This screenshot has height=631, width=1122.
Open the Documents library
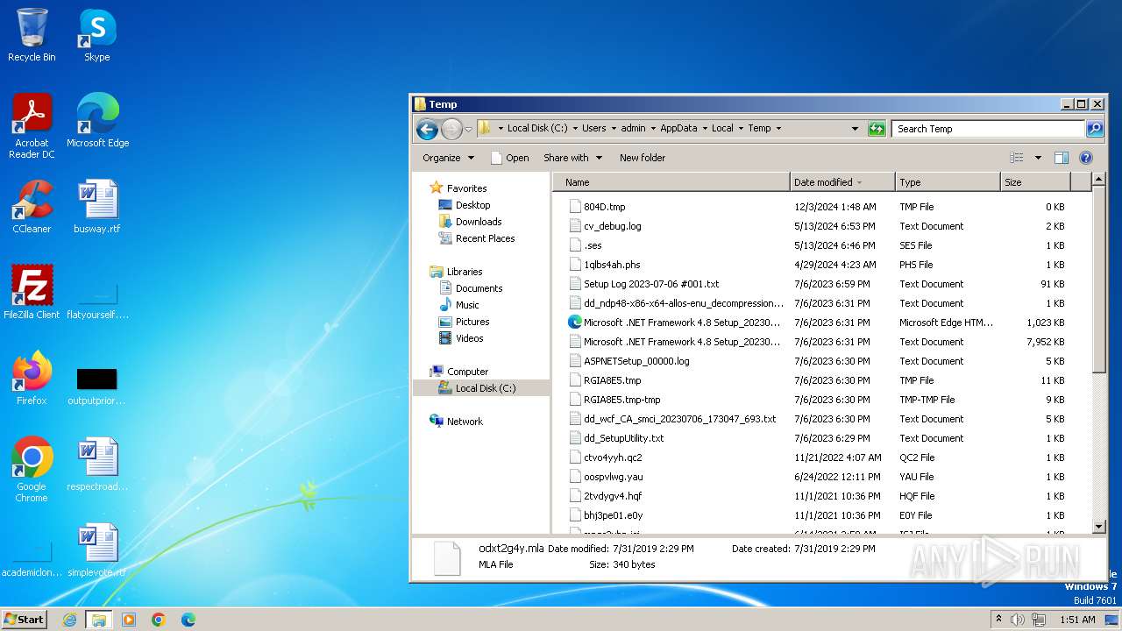[x=479, y=288]
